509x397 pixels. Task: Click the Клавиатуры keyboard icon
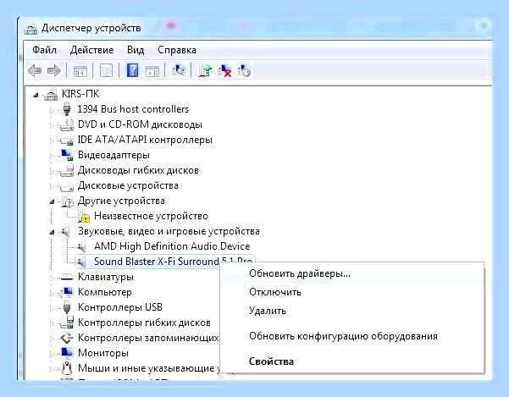click(x=67, y=277)
